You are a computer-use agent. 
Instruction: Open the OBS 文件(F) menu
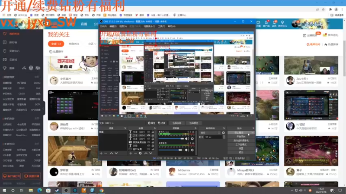tap(103, 26)
